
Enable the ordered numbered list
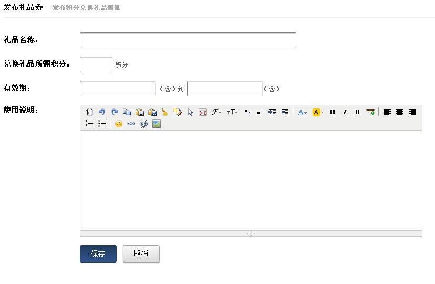(x=89, y=124)
